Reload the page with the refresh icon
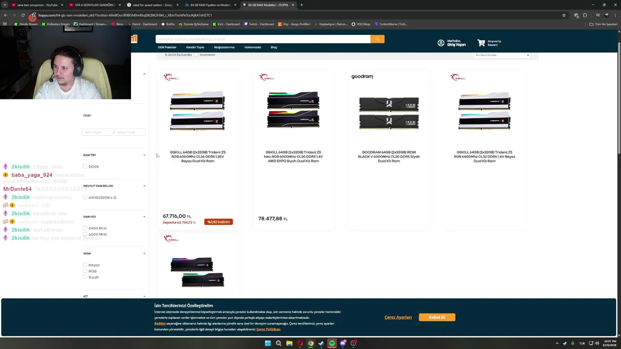 [23, 15]
